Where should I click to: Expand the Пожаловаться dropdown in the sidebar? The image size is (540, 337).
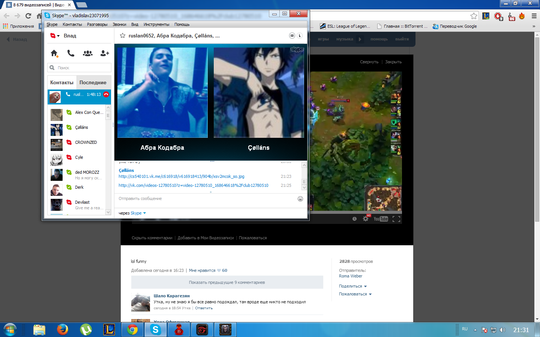point(355,294)
